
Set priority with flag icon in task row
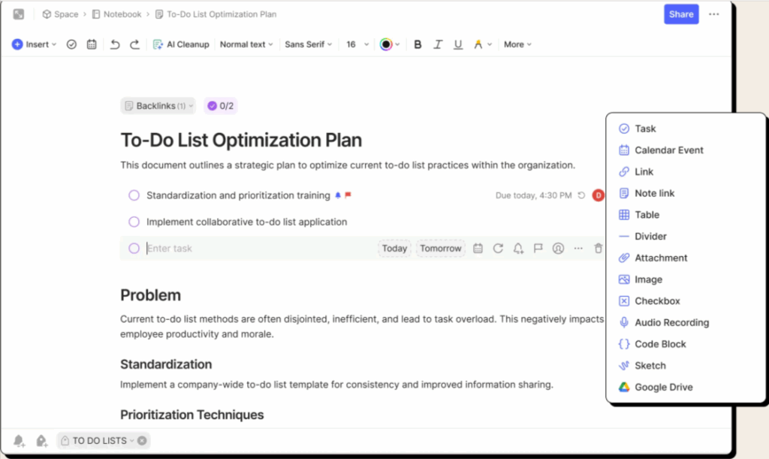(x=538, y=249)
